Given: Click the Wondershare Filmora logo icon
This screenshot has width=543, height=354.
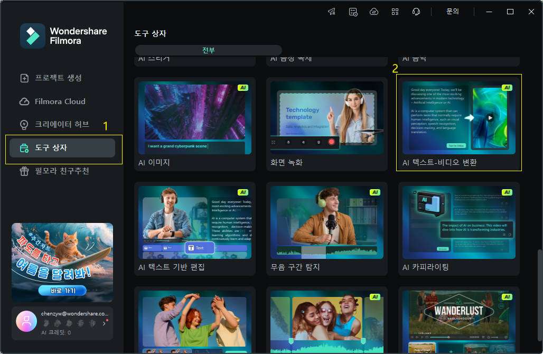Looking at the screenshot, I should (33, 35).
